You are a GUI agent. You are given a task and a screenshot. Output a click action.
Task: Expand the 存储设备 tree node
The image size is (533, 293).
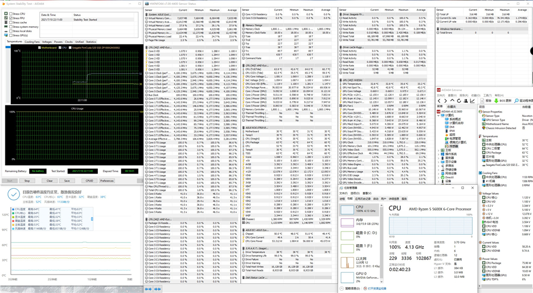438,170
